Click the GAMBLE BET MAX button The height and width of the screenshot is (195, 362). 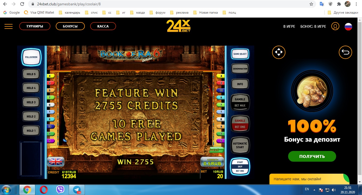240,102
